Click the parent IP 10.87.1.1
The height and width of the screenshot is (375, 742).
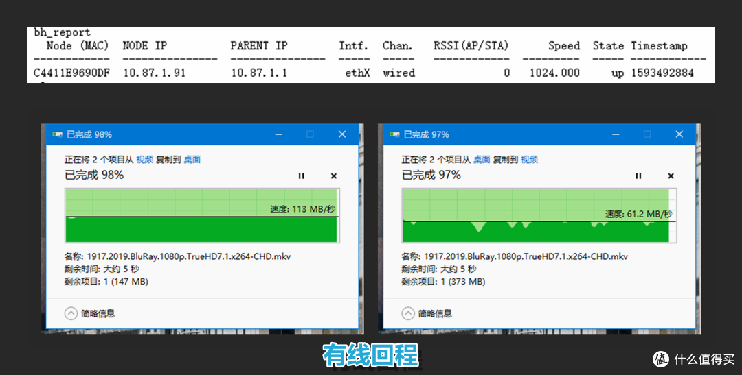(x=259, y=73)
